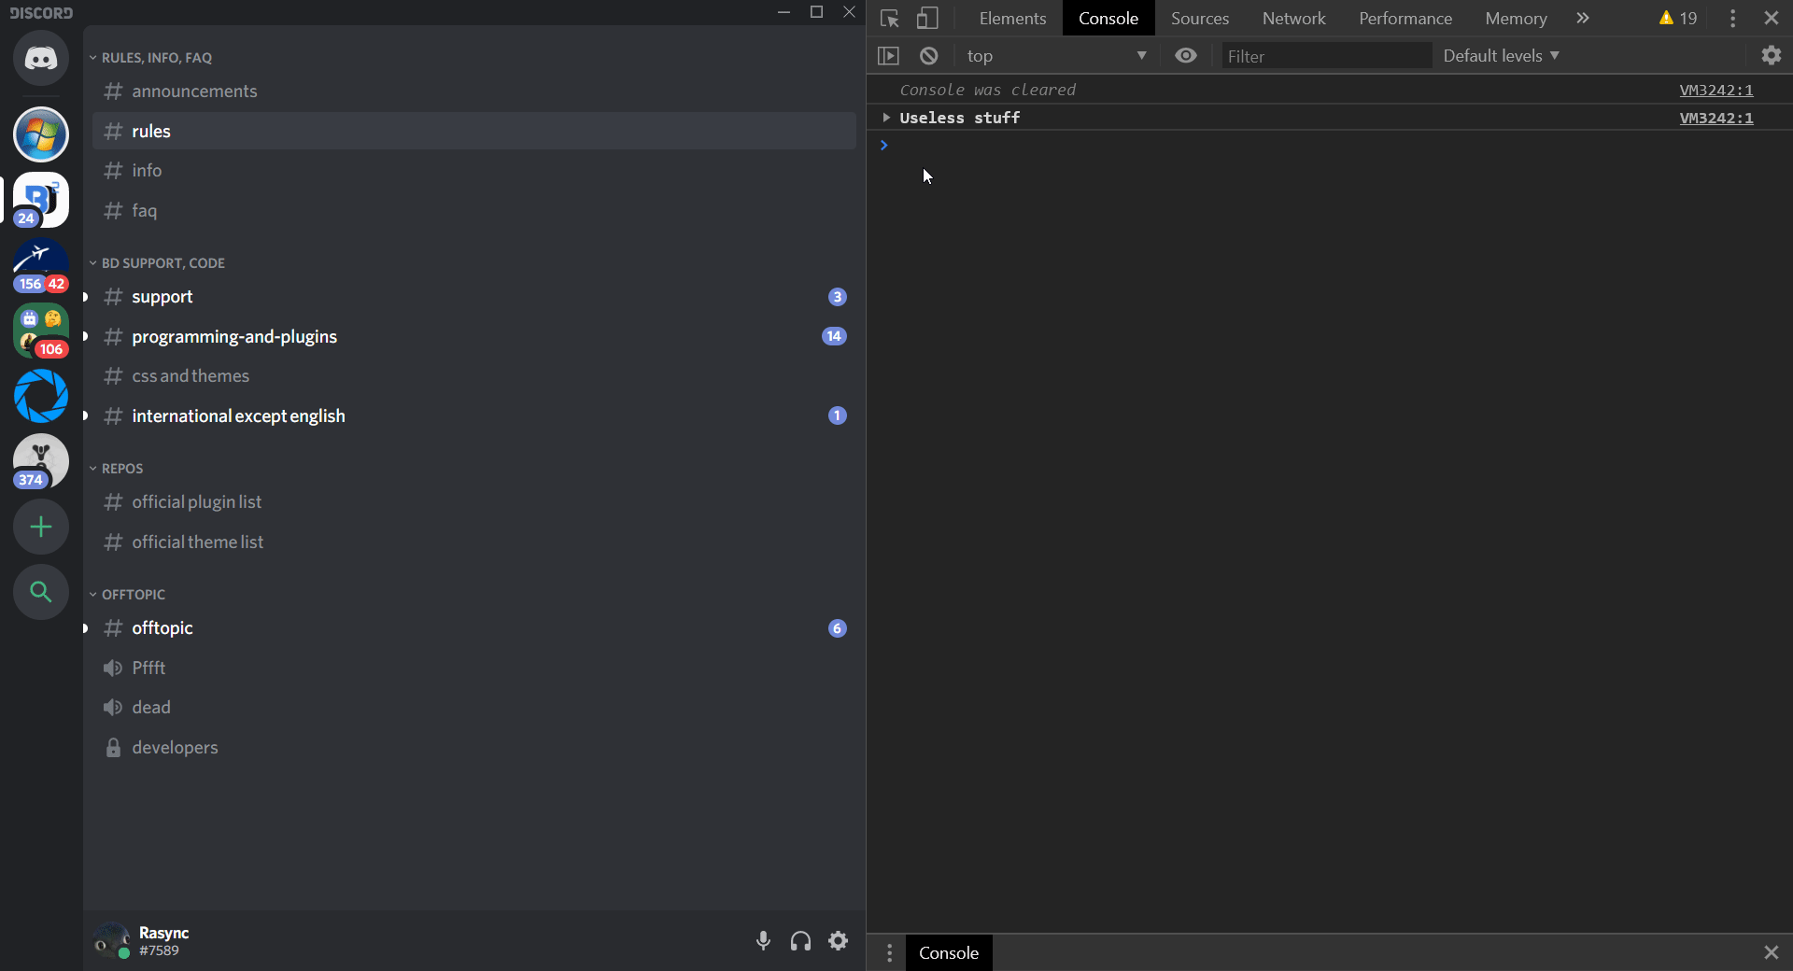The image size is (1793, 971).
Task: Open the announcements channel
Action: coord(474,91)
